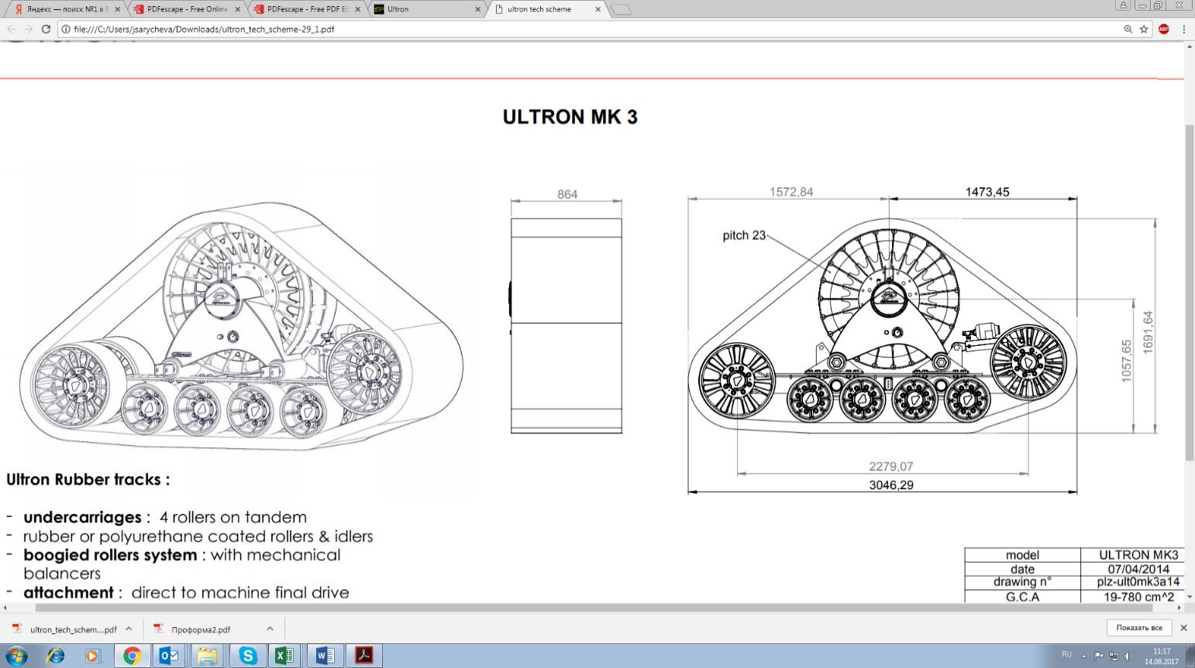
Task: Open Word from the taskbar
Action: 324,656
